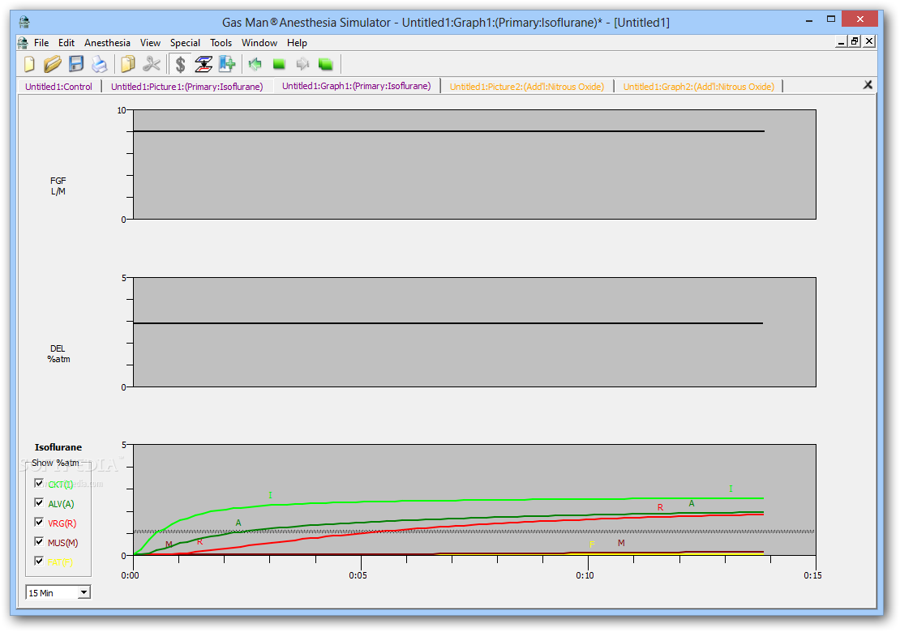Toggle the FAT(F) checkbox
The height and width of the screenshot is (632, 900).
point(39,562)
